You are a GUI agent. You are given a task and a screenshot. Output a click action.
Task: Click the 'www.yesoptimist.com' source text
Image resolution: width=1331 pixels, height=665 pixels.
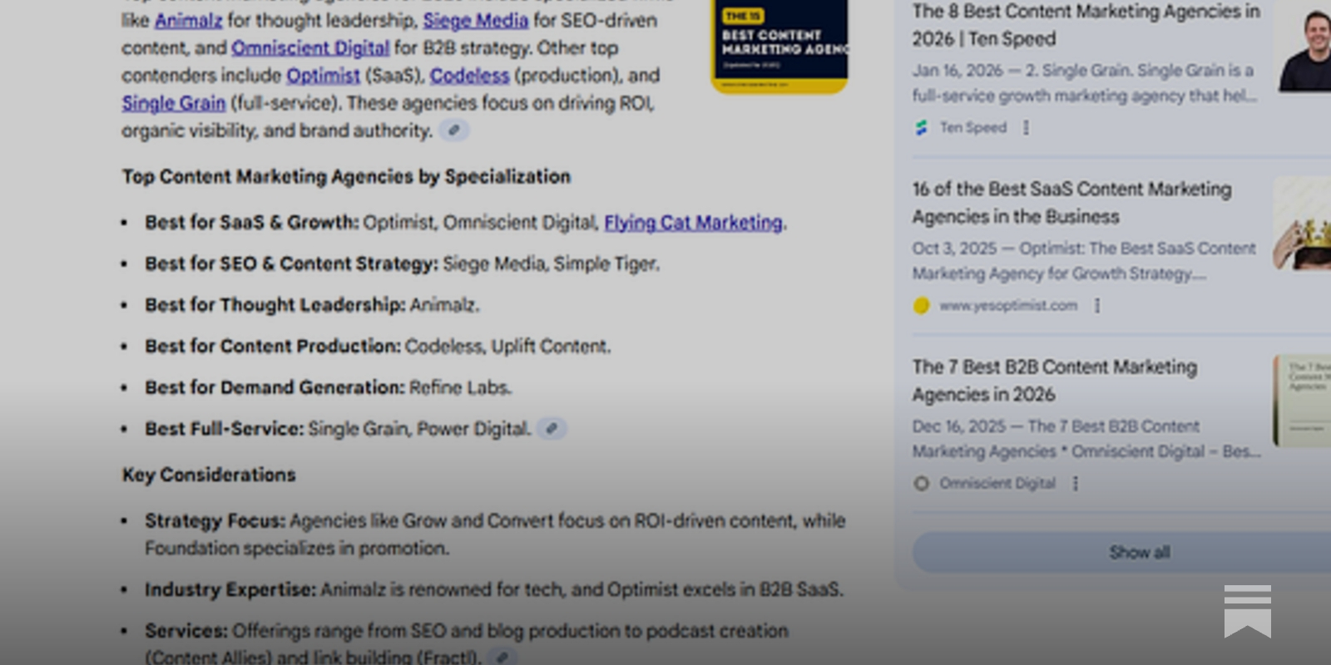coord(1008,305)
